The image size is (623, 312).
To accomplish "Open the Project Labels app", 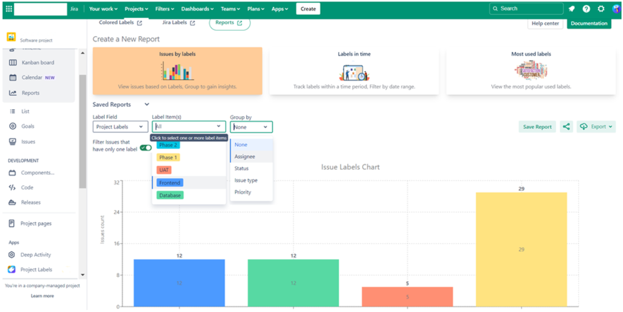I will coord(37,270).
